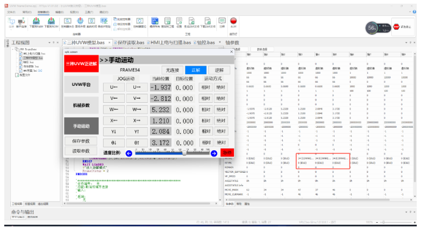Set X axis motion to 相对

pos(206,120)
